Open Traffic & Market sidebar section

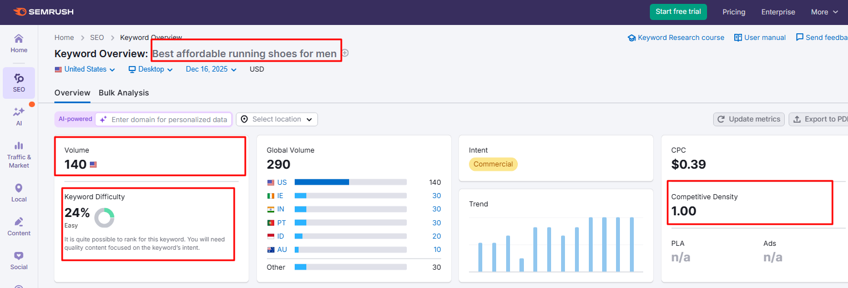point(19,154)
